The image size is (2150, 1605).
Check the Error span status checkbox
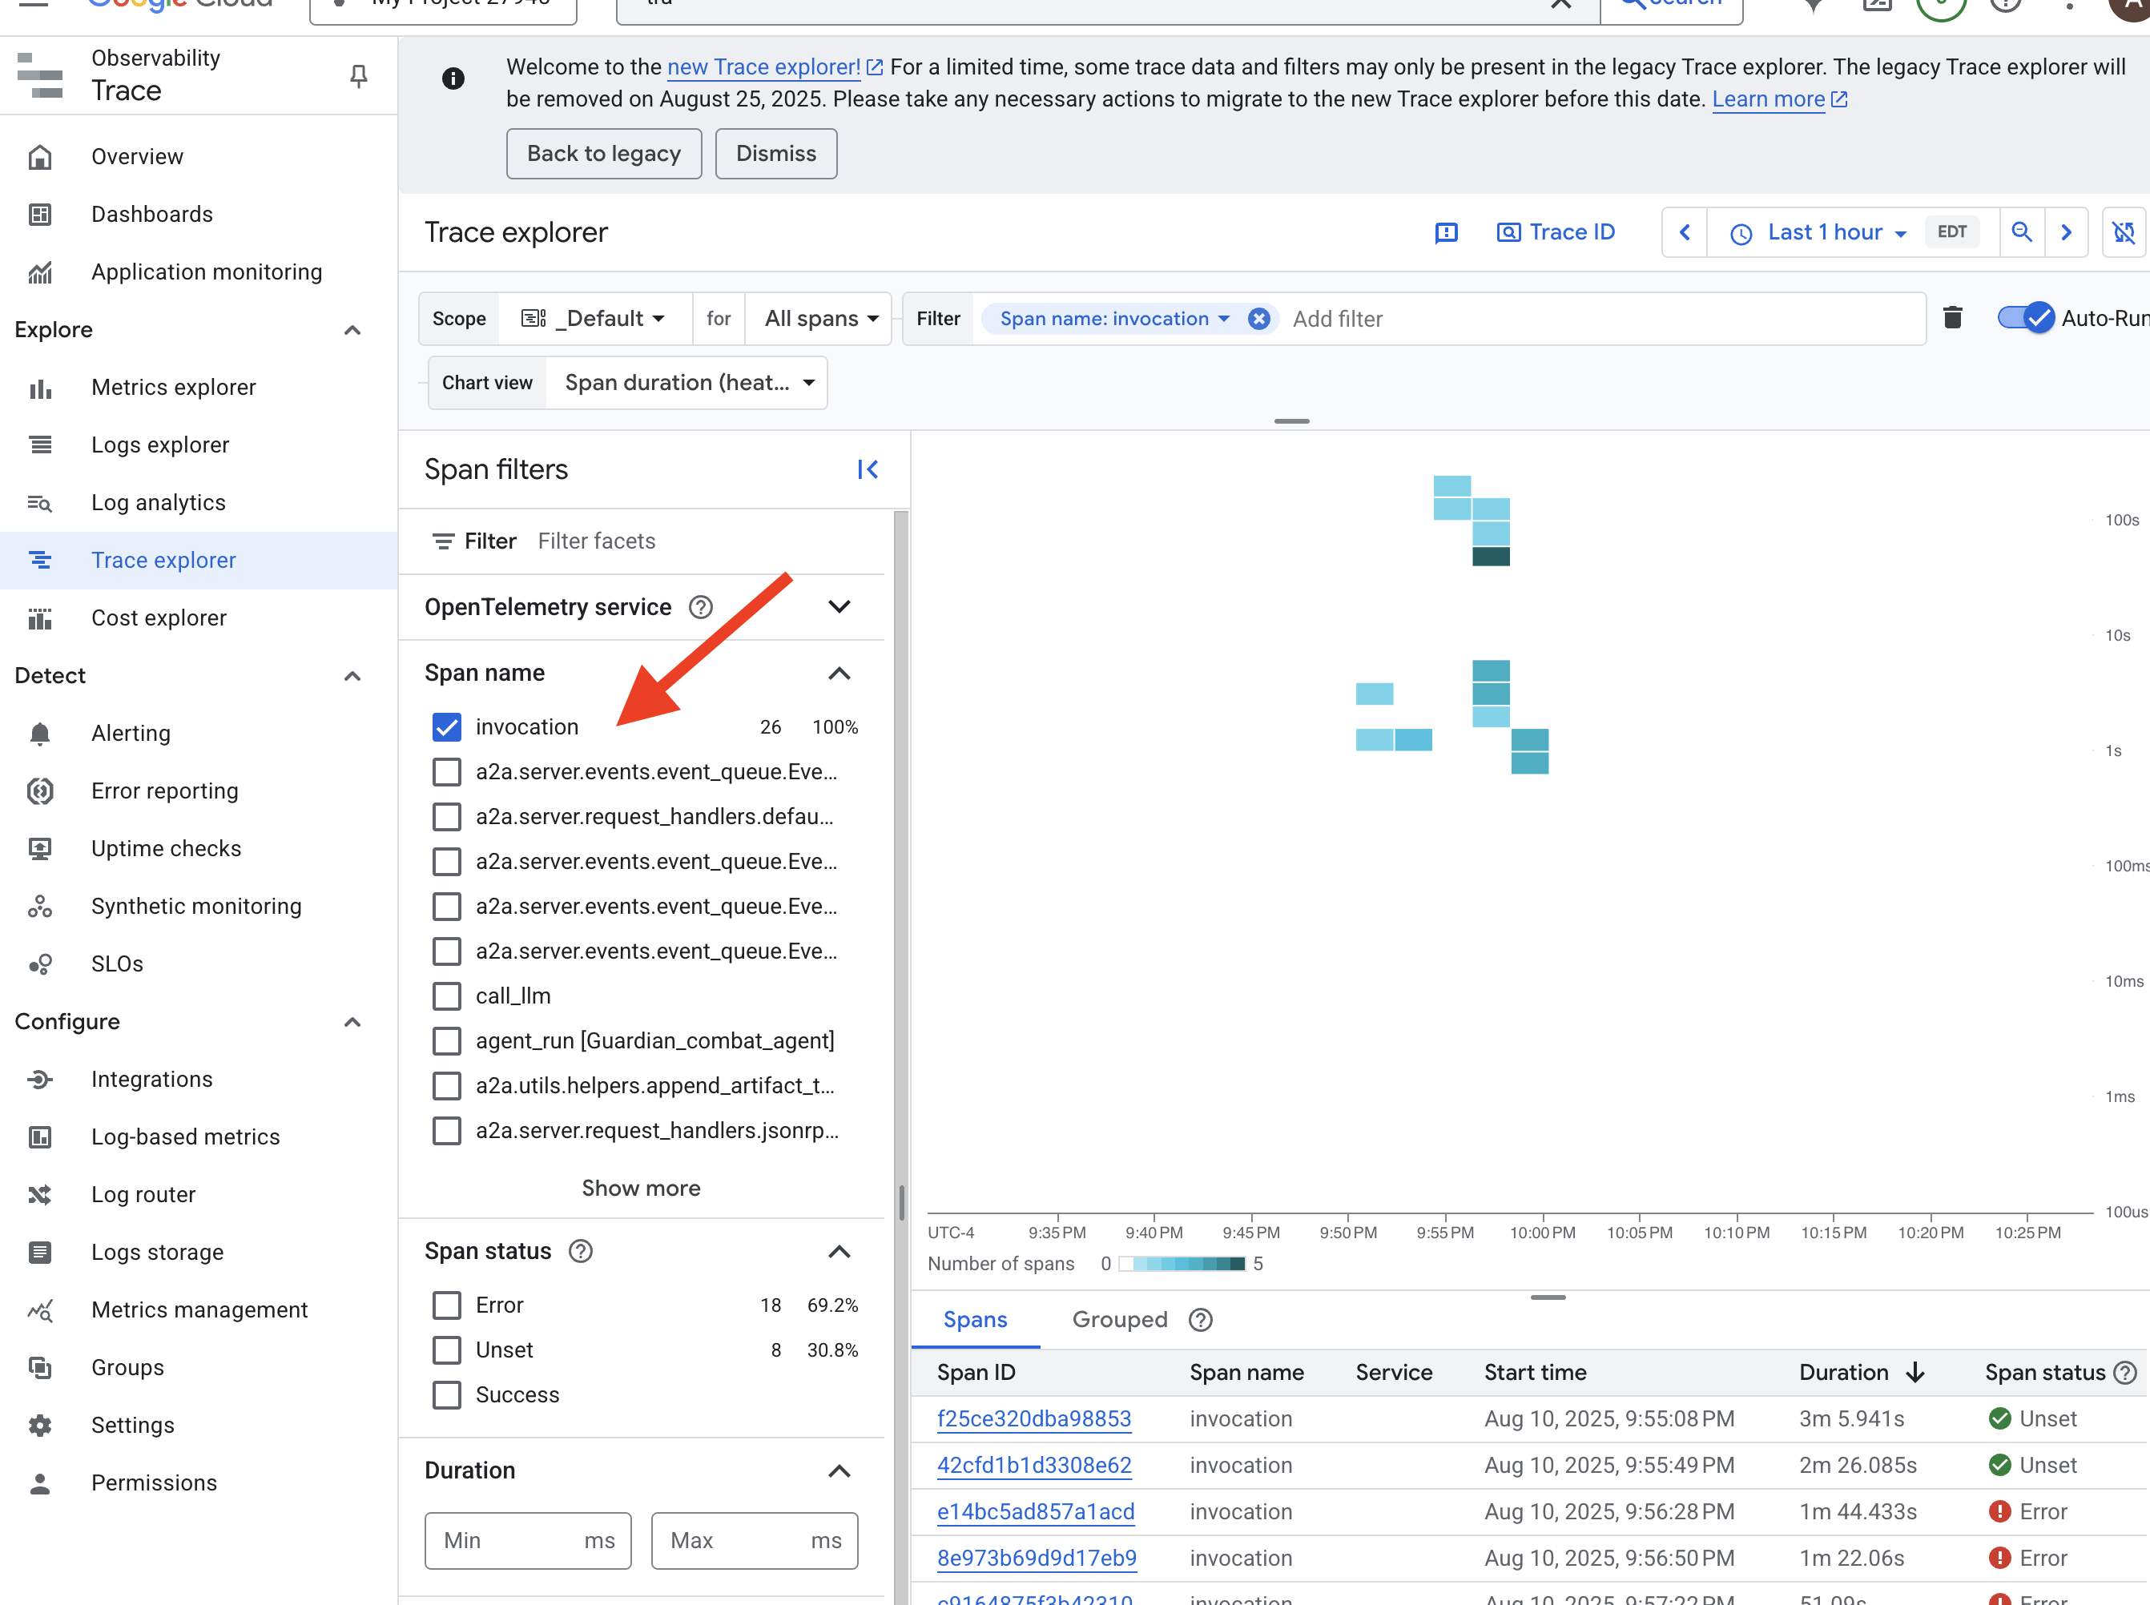[x=447, y=1305]
